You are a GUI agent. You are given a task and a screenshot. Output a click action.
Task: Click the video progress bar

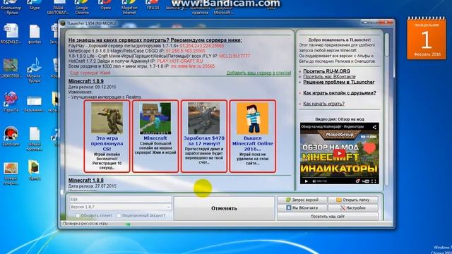339,177
